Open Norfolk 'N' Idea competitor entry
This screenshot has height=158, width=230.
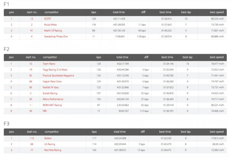point(52,87)
